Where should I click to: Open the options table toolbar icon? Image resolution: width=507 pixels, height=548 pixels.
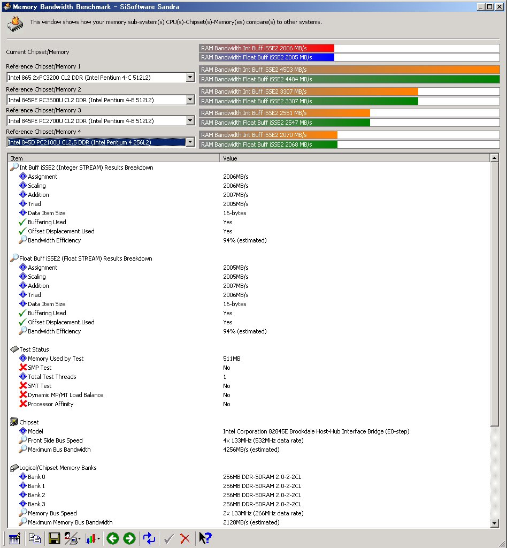(14, 538)
